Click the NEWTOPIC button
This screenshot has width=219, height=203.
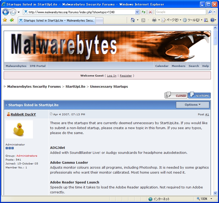(199, 95)
